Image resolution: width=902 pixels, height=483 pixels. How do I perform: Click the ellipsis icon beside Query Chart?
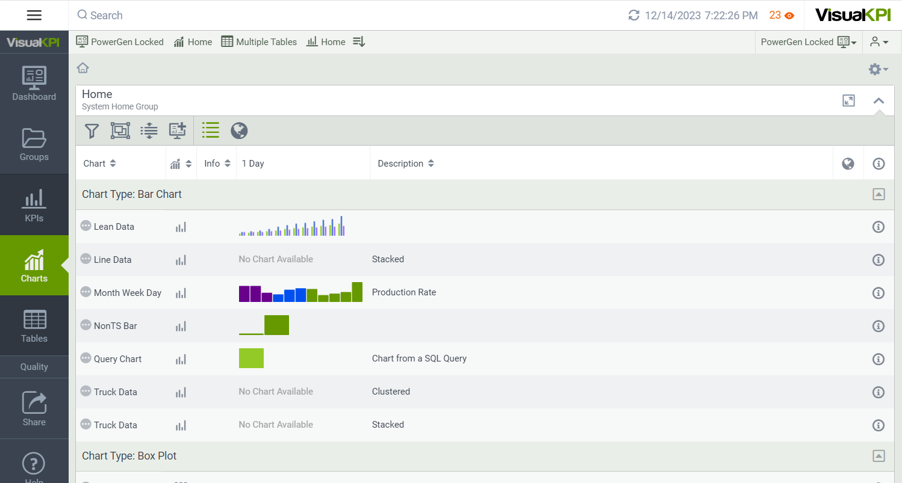point(86,358)
